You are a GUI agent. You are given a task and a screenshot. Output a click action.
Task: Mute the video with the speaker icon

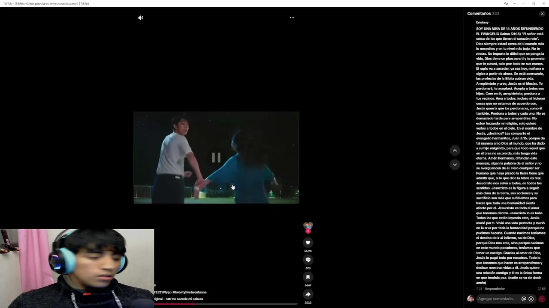click(141, 18)
